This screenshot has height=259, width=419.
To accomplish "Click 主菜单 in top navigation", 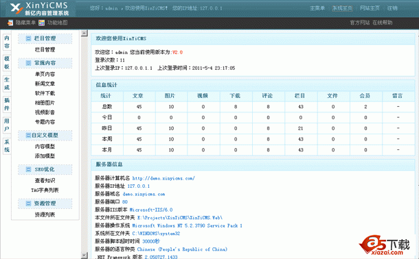I will (317, 8).
